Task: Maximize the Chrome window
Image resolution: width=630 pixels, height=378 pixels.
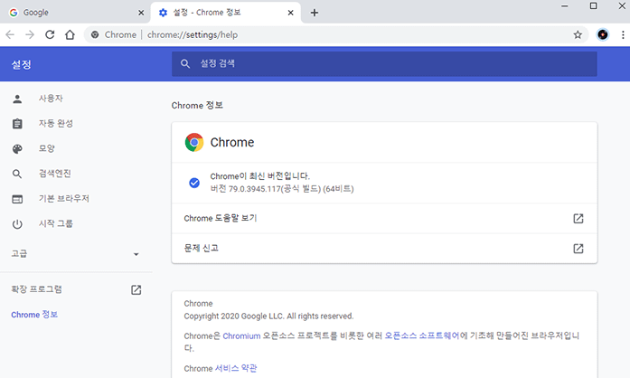Action: click(x=594, y=6)
